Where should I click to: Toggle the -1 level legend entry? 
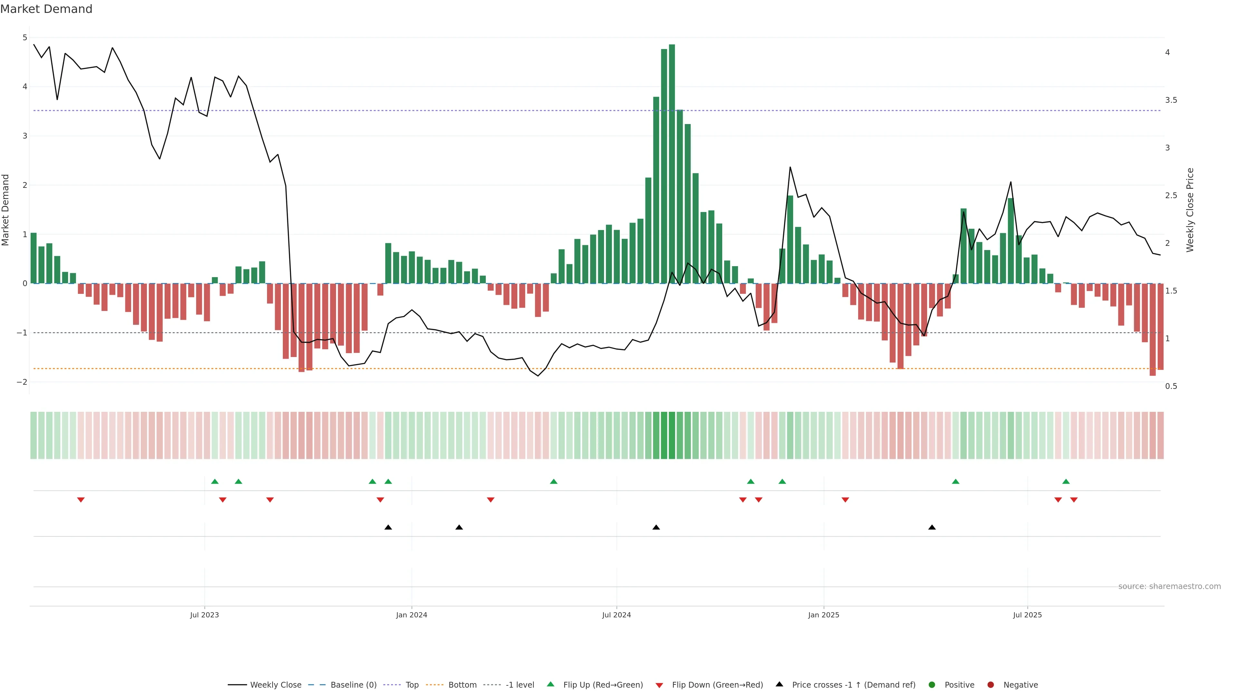pos(520,684)
